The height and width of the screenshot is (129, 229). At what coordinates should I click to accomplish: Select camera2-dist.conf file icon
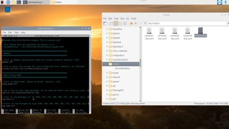(x=162, y=33)
